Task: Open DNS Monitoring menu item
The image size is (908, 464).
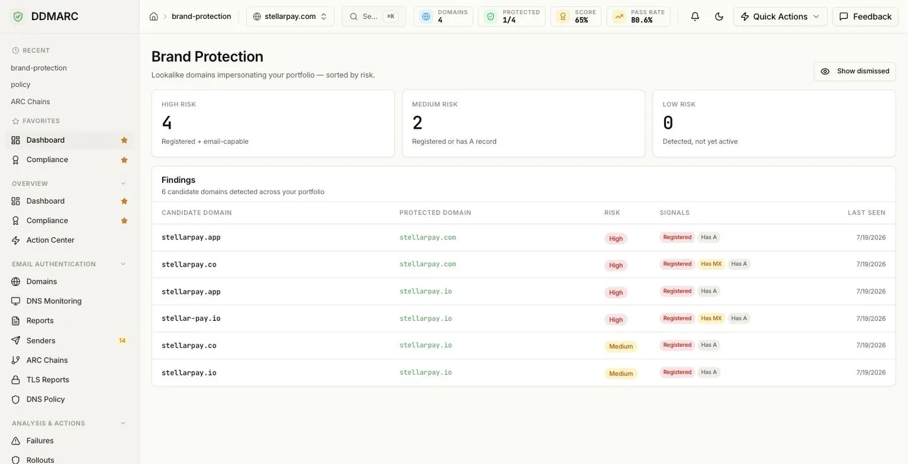Action: click(x=69, y=301)
